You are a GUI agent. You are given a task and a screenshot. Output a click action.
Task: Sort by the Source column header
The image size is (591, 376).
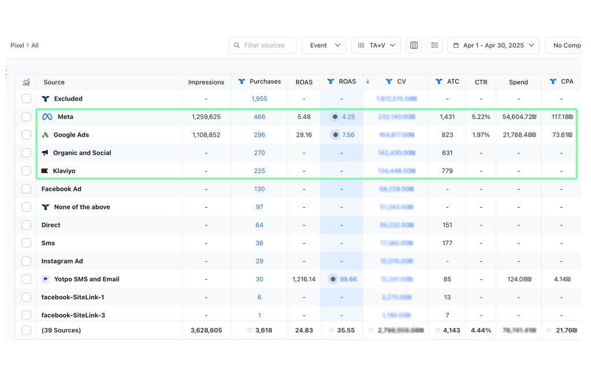54,82
